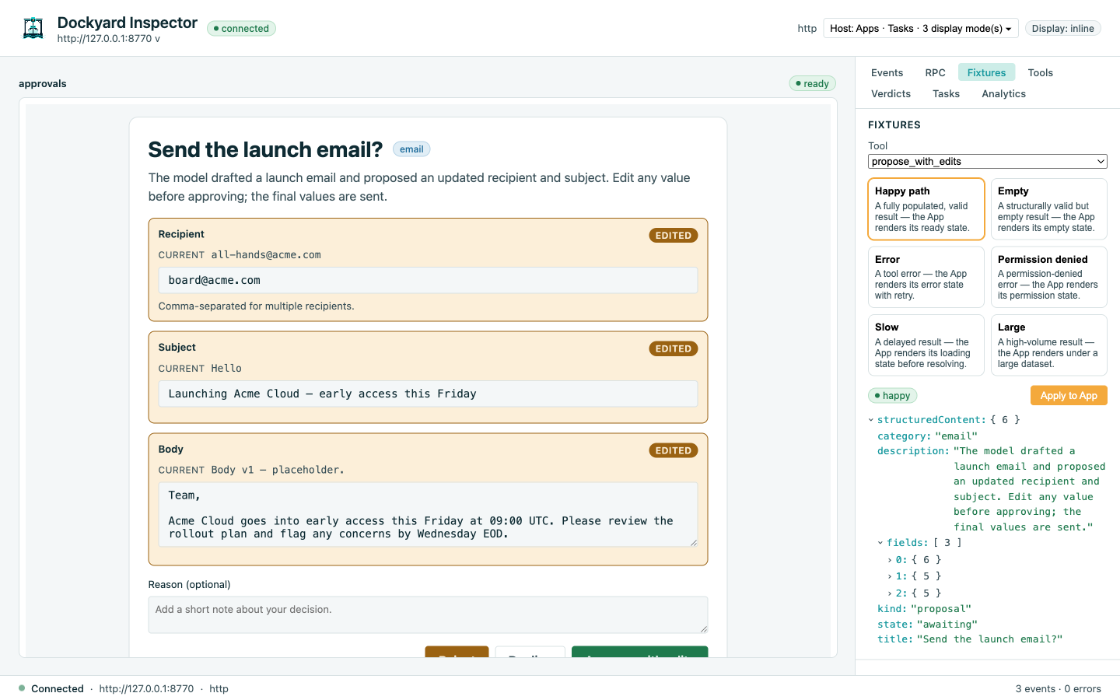Screen dimensions: 1120x700
Task: Open the Host Apps display modes dropdown
Action: click(920, 29)
